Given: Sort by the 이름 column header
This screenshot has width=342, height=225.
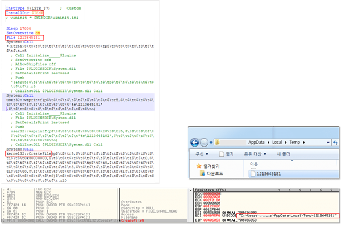Looking at the screenshot, I should coord(254,164).
